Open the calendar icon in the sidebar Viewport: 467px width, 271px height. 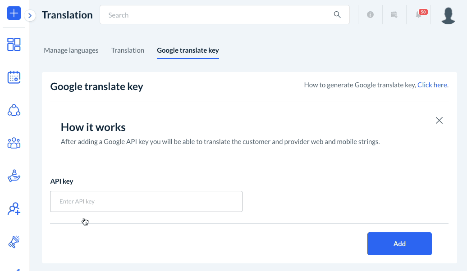(x=14, y=77)
